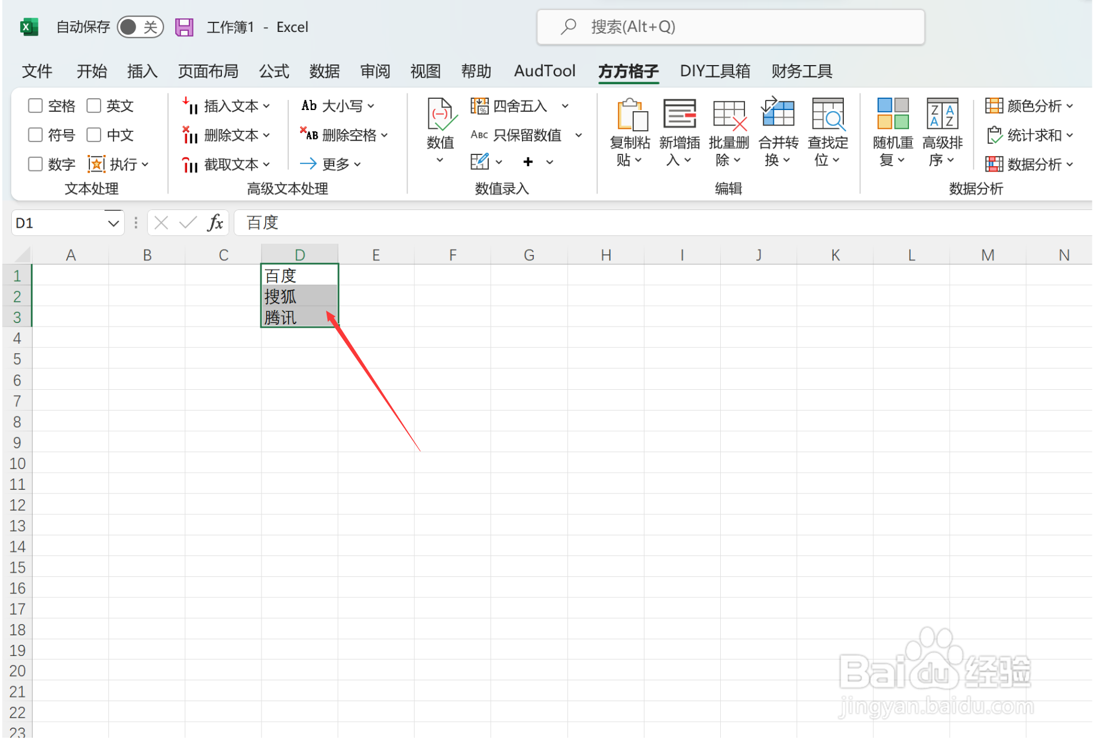1093x743 pixels.
Task: Click the Excel app icon in title bar
Action: 29,27
